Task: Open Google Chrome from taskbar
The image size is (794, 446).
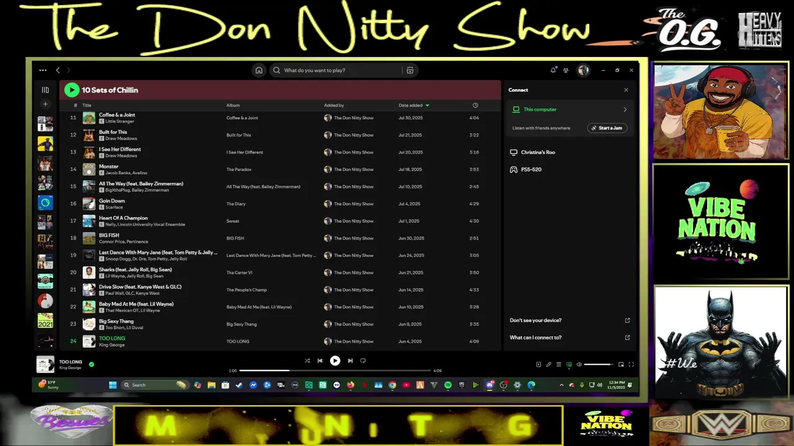Action: click(x=392, y=385)
